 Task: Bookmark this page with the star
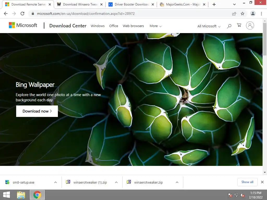click(242, 14)
